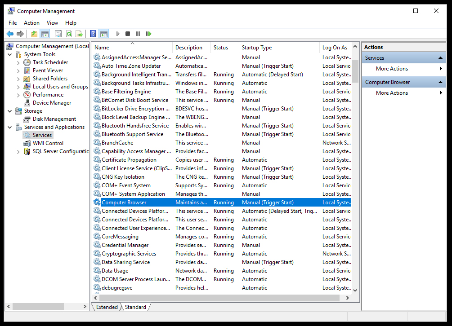Click the Forward arrow in toolbar
This screenshot has width=452, height=326.
tap(20, 34)
